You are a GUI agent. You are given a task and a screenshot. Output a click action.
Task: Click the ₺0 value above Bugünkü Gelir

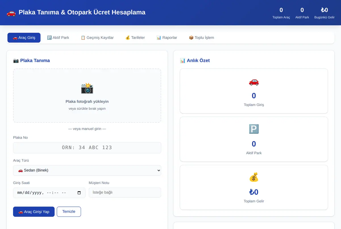(x=324, y=10)
